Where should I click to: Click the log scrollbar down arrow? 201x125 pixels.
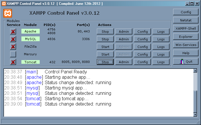coord(195,115)
